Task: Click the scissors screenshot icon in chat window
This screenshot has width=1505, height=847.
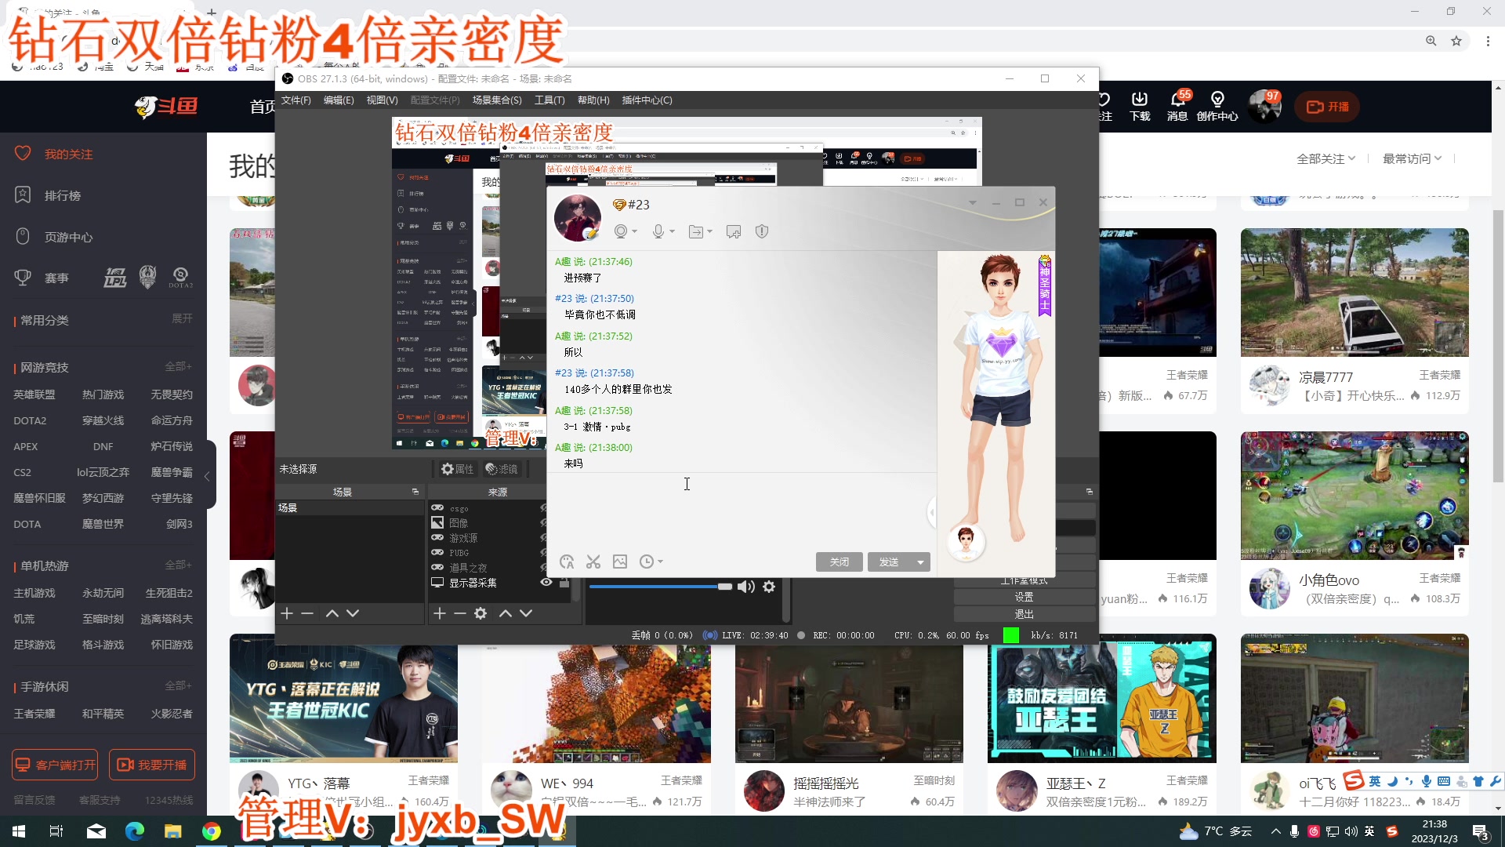Action: click(593, 562)
